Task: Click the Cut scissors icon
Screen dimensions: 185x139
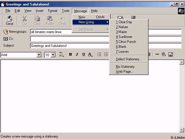Action: (x=25, y=19)
